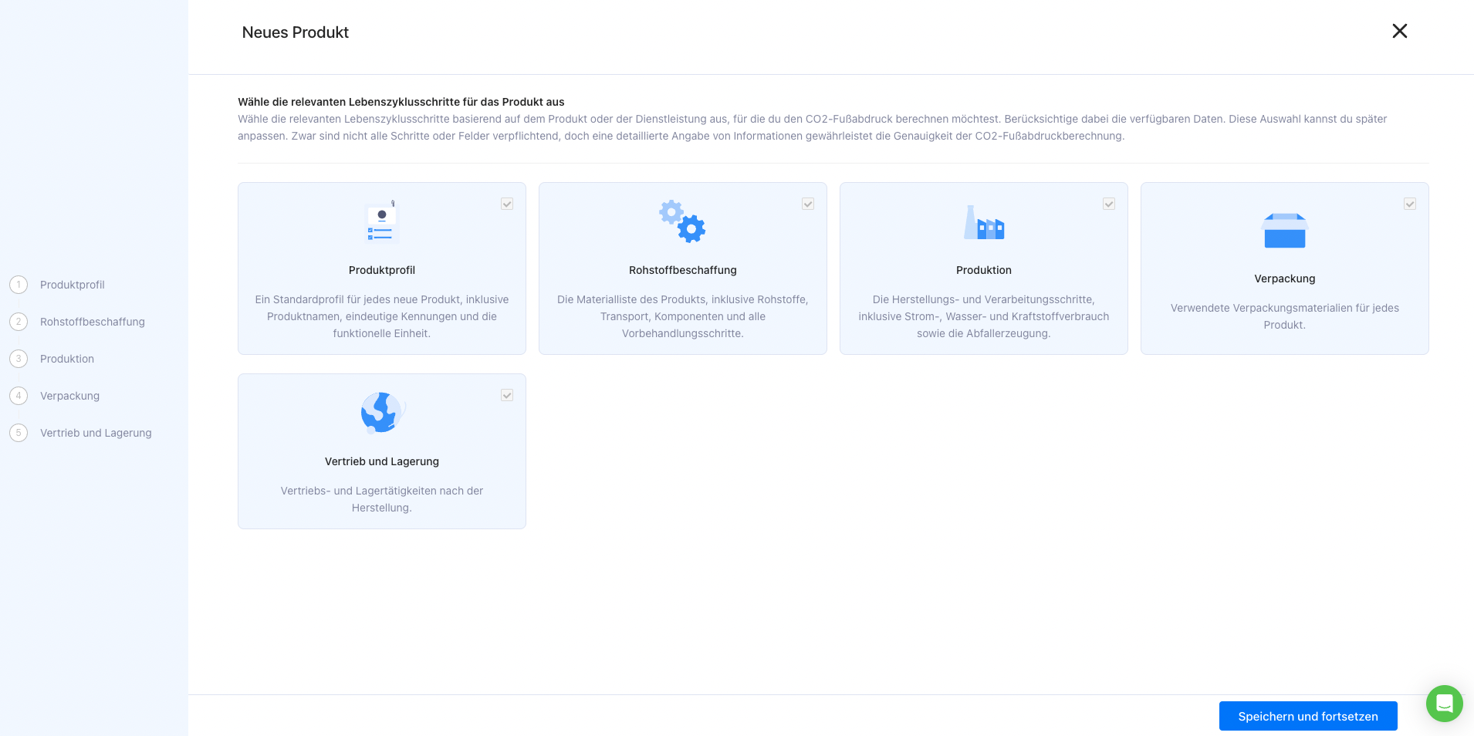Click the Verpackung box icon

tap(1284, 230)
